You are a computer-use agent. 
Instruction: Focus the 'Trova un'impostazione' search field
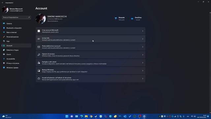[16, 17]
